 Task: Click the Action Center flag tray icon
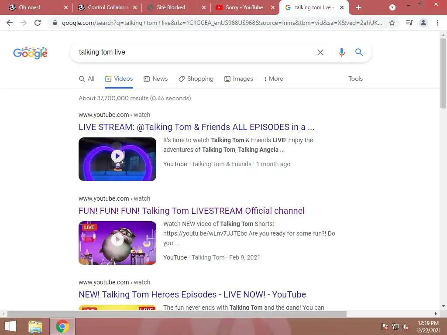(385, 327)
